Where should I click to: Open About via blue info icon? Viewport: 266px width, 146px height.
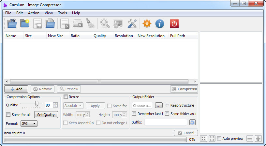tap(159, 23)
